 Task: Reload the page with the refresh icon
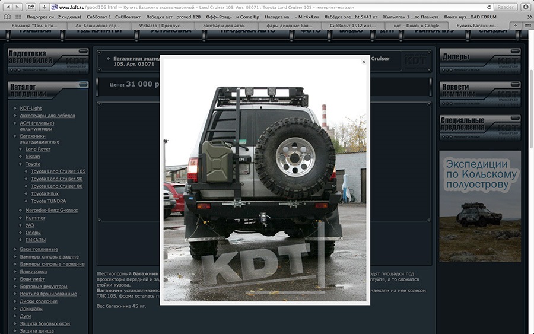point(489,7)
